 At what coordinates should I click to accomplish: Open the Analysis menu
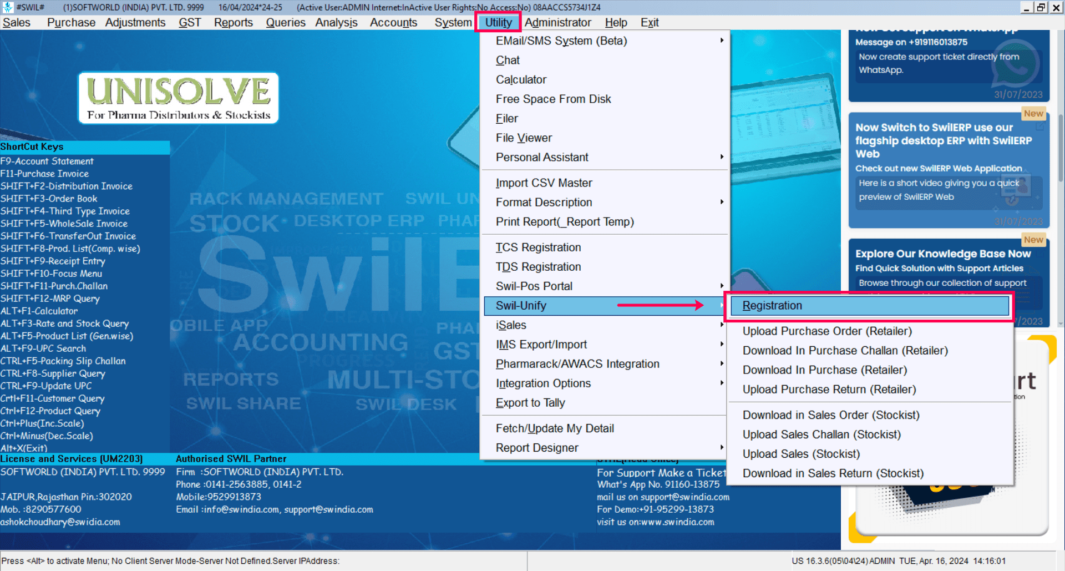[336, 23]
